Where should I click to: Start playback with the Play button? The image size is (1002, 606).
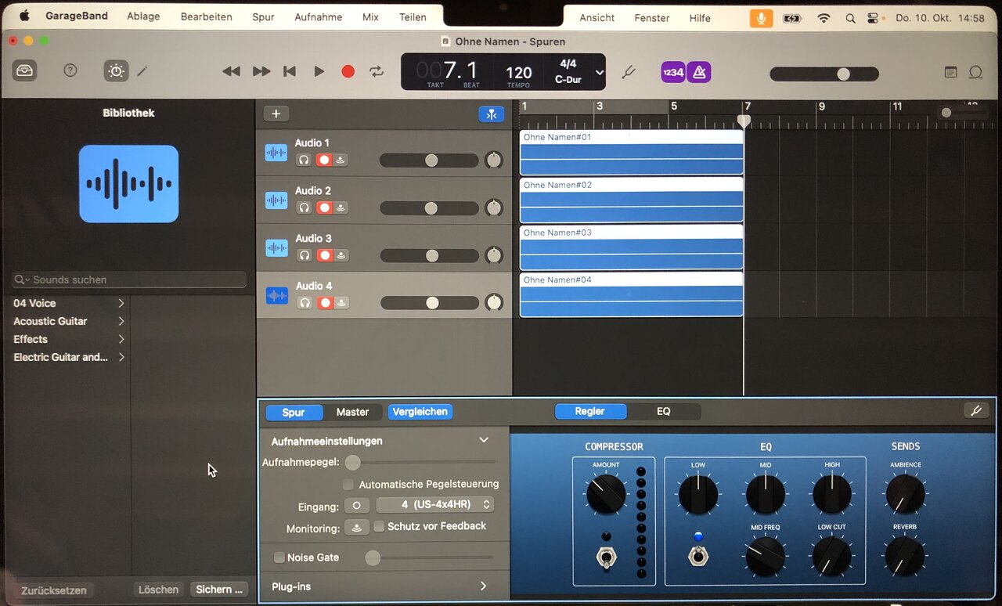click(319, 71)
